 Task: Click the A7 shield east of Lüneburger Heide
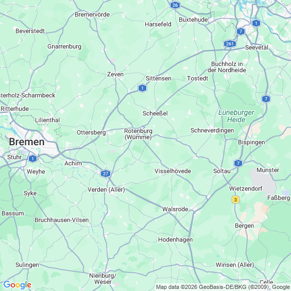click(266, 99)
